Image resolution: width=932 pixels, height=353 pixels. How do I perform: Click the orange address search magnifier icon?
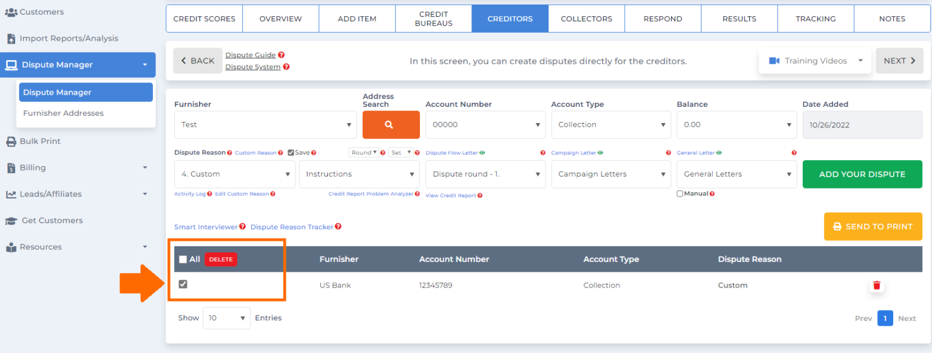coord(391,124)
